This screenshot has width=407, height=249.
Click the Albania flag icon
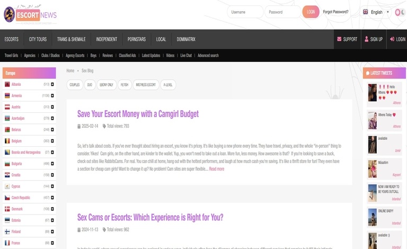pos(7,84)
